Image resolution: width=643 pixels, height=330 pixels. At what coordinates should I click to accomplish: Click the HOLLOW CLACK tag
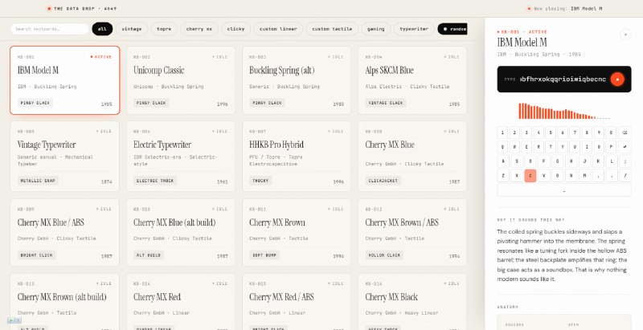(384, 255)
